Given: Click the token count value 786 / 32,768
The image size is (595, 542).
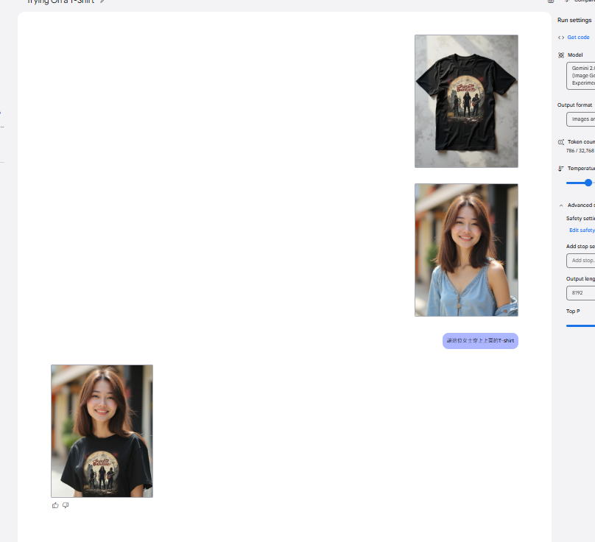Looking at the screenshot, I should (x=580, y=151).
